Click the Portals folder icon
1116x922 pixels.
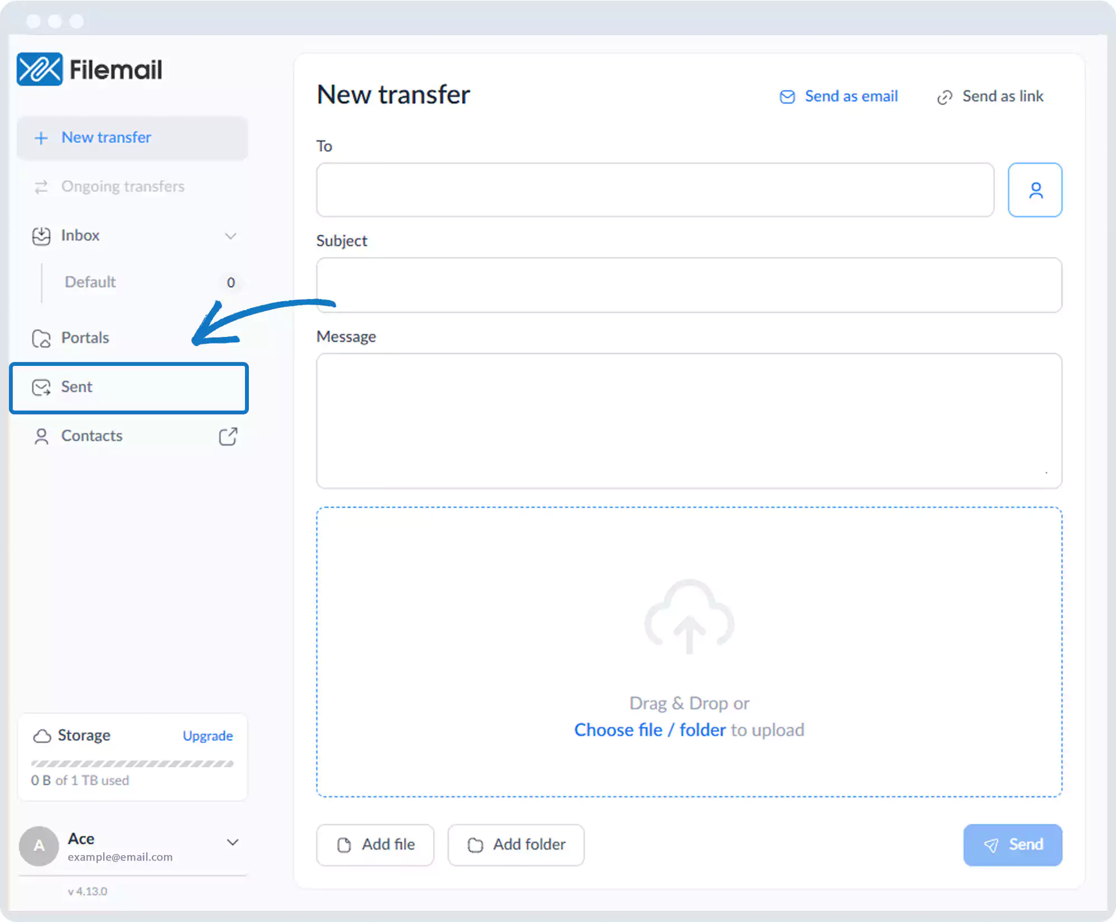tap(41, 338)
